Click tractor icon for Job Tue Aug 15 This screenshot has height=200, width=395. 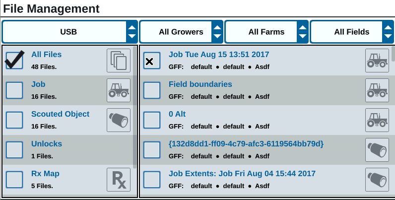(377, 61)
